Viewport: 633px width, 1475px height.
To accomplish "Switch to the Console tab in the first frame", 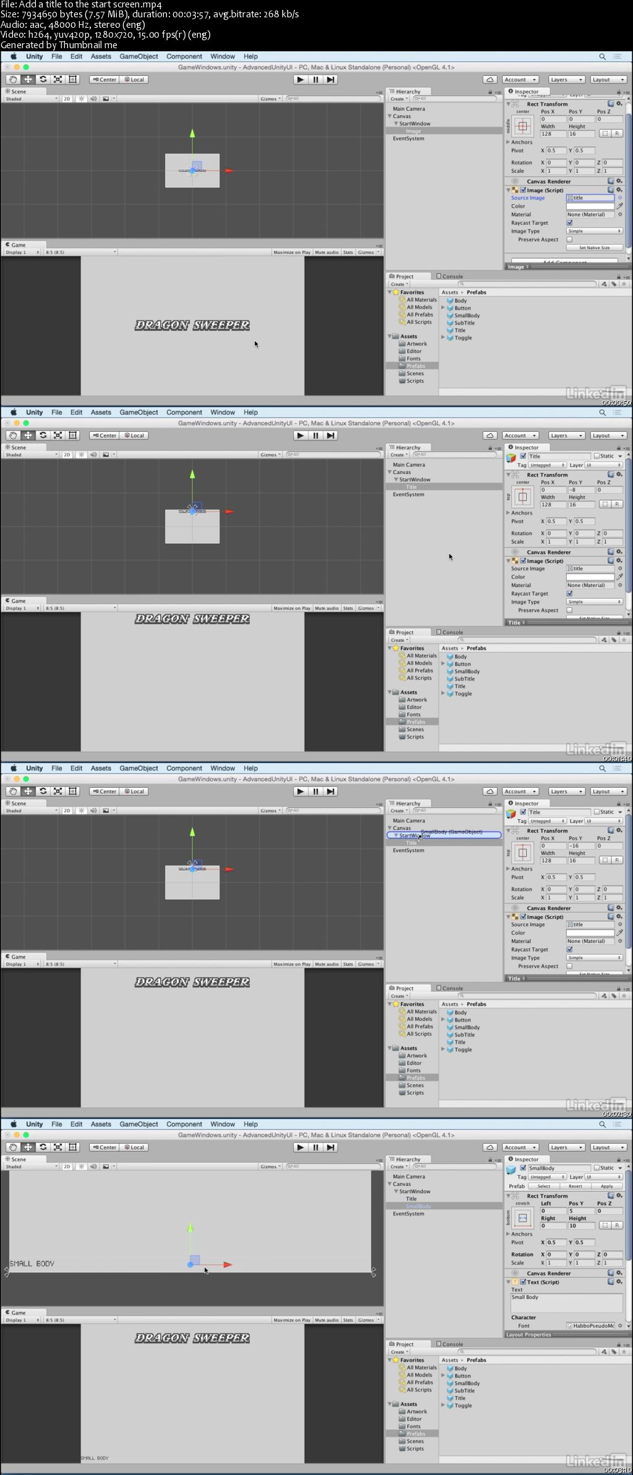I will [449, 276].
